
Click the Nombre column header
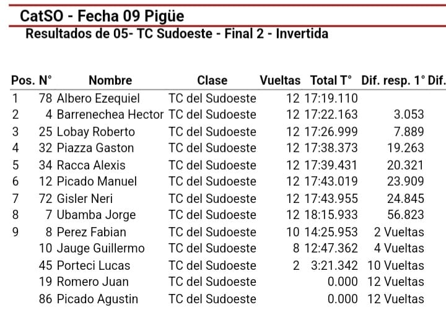point(110,80)
